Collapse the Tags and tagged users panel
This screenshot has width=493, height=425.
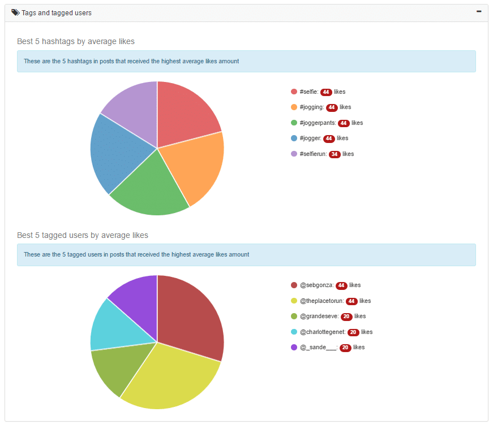[478, 12]
